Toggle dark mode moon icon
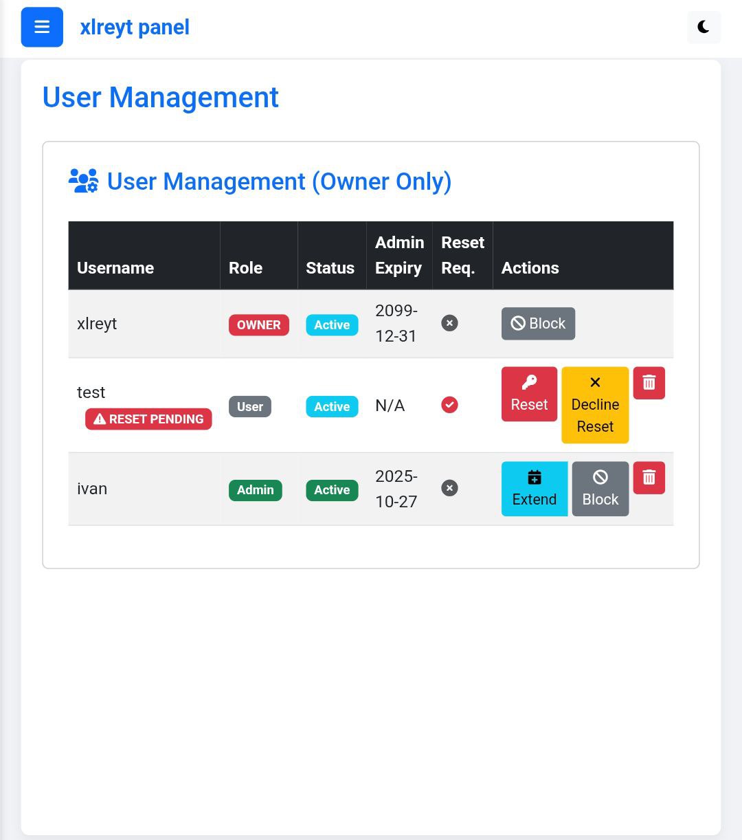742x840 pixels. (704, 27)
